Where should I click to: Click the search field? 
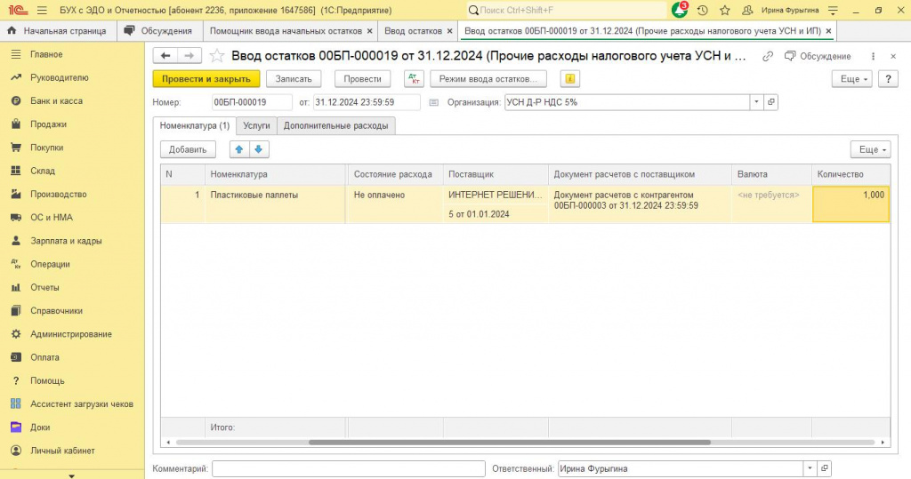point(567,10)
